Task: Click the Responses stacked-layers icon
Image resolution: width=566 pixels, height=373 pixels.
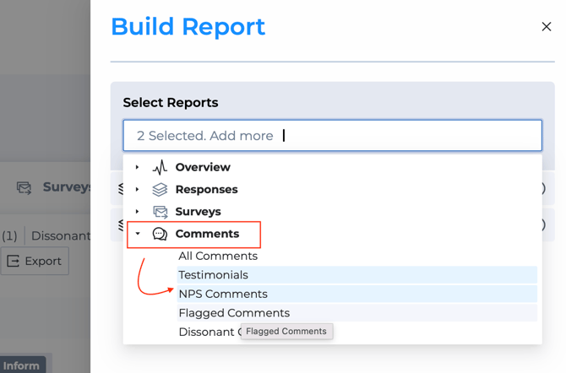Action: 160,190
